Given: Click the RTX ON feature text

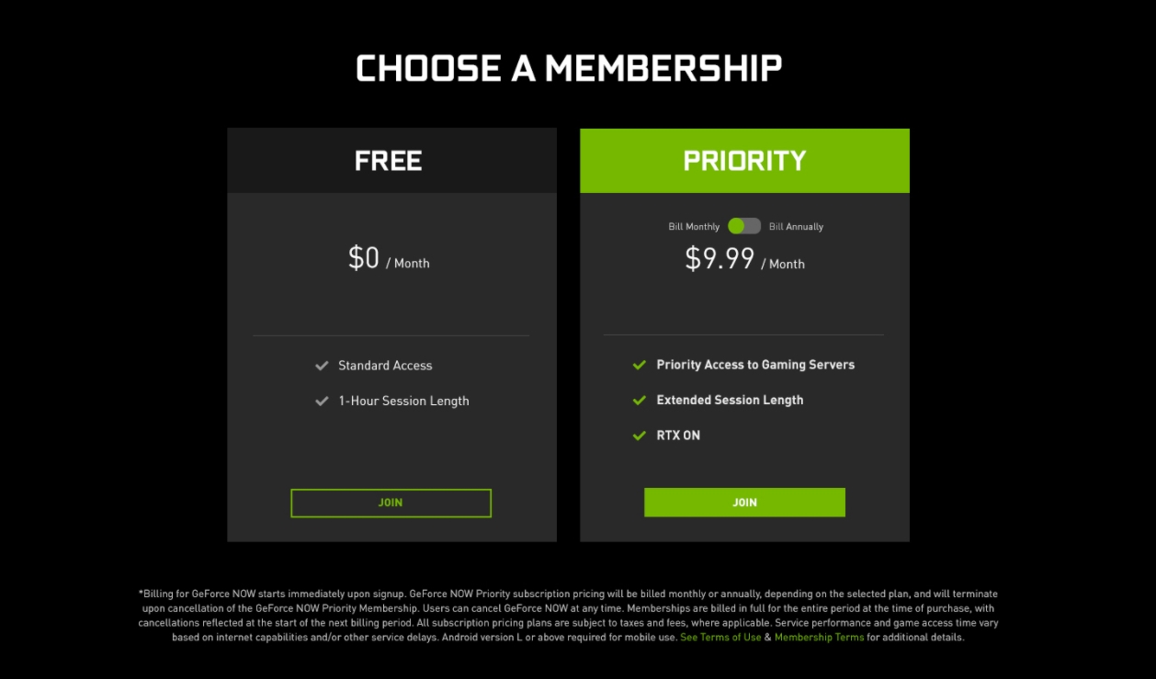Looking at the screenshot, I should (678, 436).
